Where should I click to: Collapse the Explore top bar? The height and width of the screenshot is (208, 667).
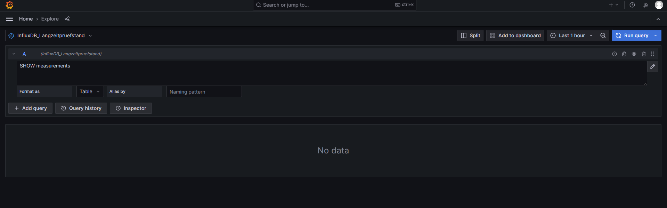pyautogui.click(x=658, y=19)
